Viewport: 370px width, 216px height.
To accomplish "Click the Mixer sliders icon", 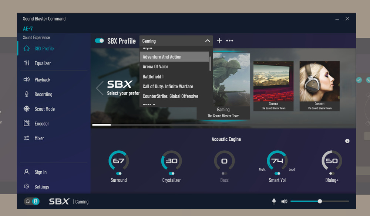I will click(x=27, y=138).
